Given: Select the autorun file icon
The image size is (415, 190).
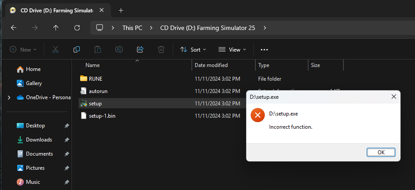Looking at the screenshot, I should (x=84, y=91).
